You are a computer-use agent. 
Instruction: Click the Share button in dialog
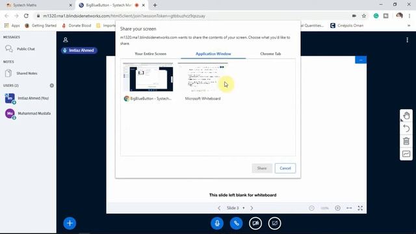click(262, 168)
